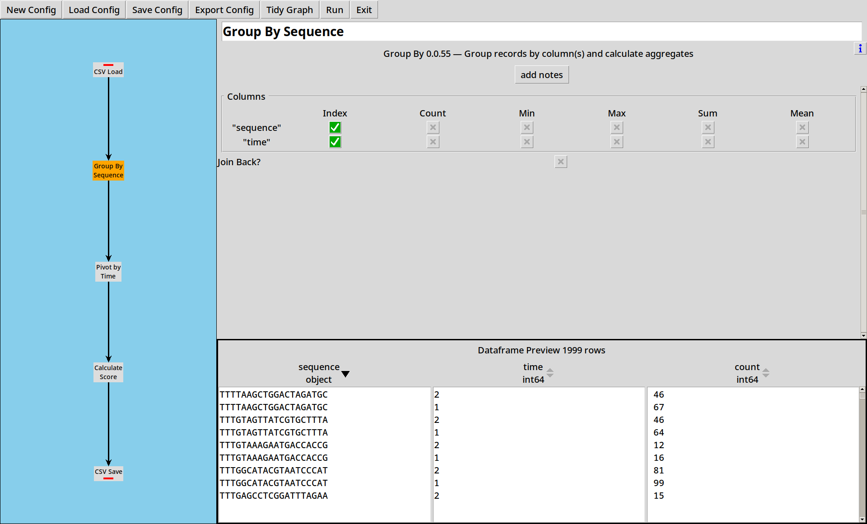Open the blue info icon
The image size is (867, 524).
point(860,48)
